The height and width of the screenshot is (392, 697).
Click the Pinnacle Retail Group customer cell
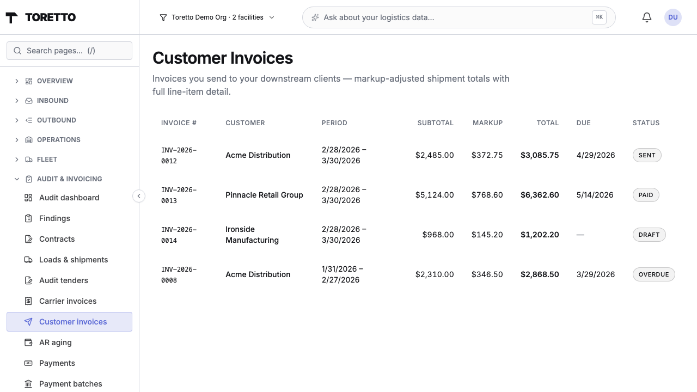coord(264,195)
